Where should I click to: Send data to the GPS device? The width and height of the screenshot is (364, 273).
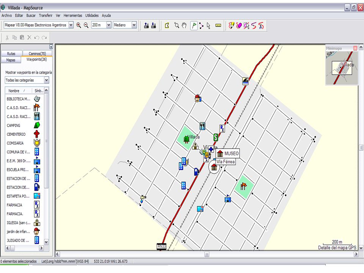[146, 25]
